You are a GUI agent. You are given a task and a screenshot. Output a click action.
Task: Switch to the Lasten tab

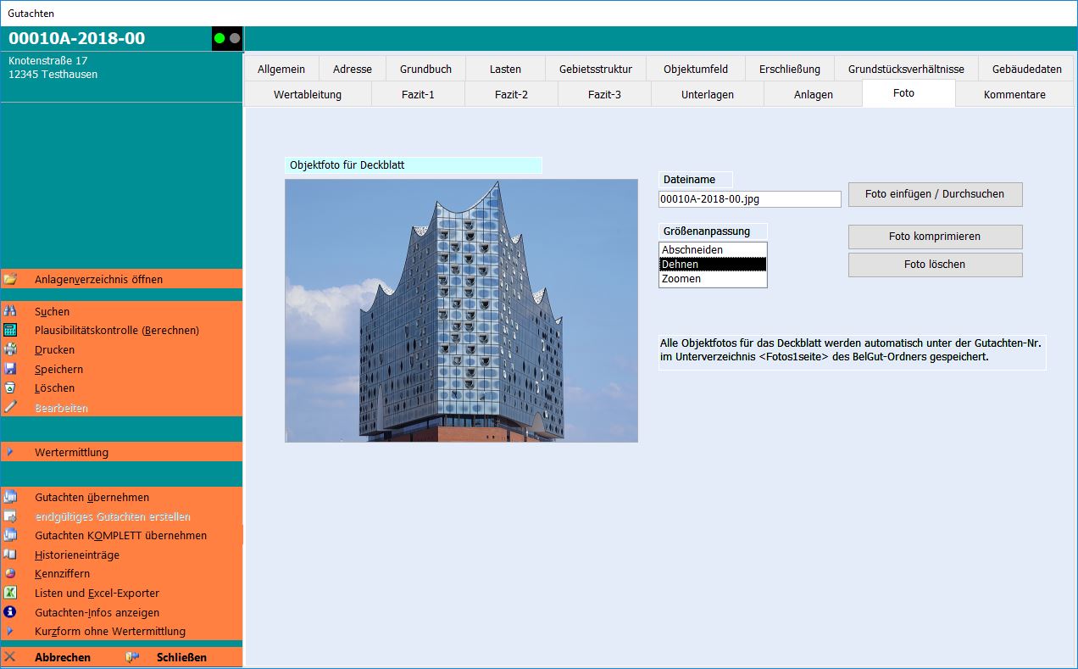(505, 69)
